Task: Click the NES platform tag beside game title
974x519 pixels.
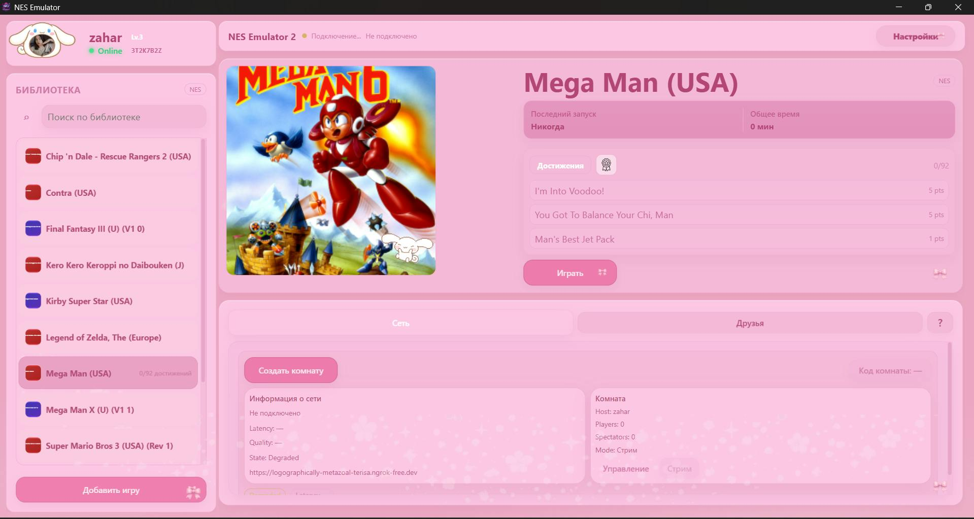Action: click(944, 81)
